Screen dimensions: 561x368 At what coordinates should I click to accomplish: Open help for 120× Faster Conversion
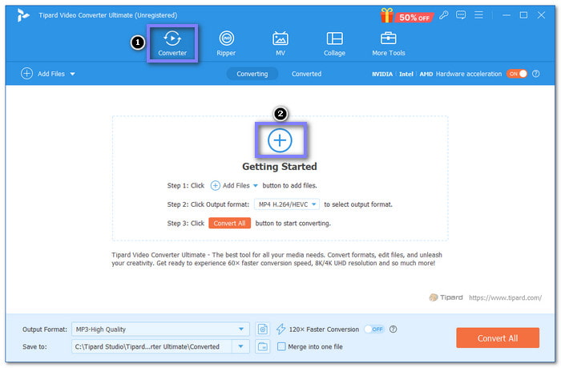point(393,329)
